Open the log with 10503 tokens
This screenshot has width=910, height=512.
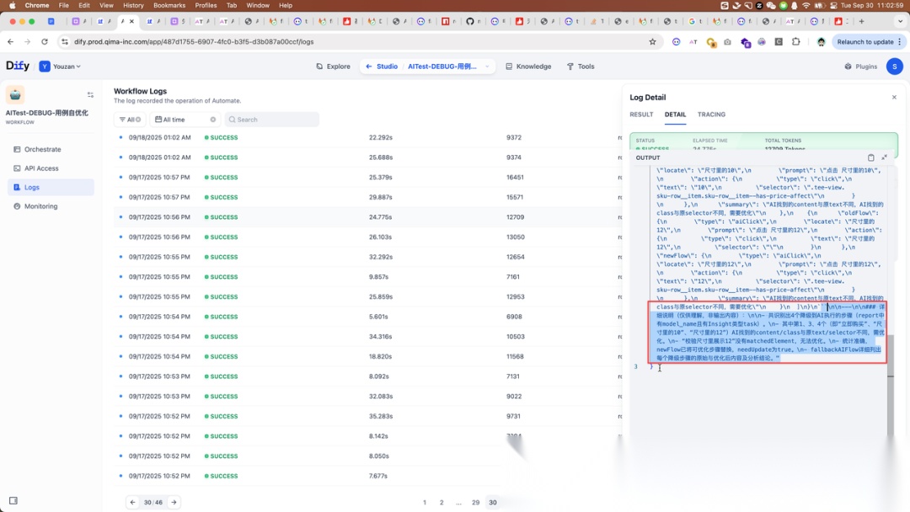[x=368, y=336]
